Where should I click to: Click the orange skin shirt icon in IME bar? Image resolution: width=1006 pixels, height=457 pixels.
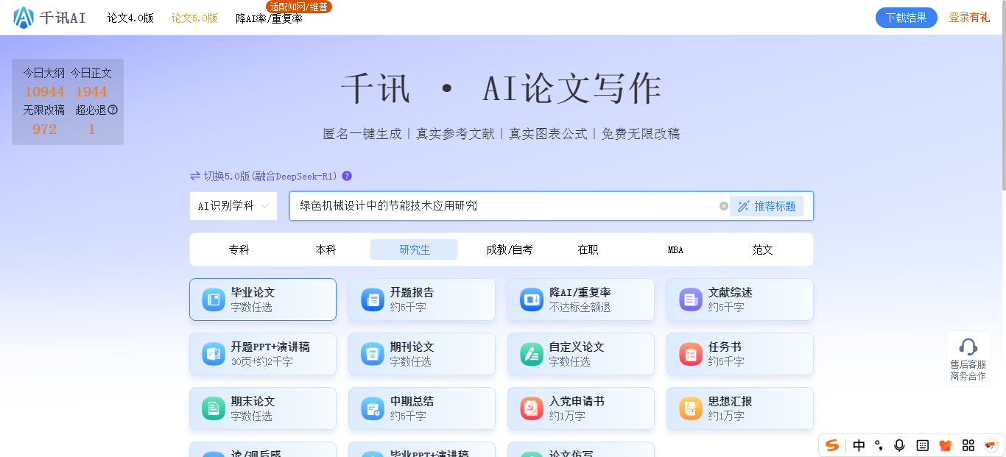click(946, 445)
